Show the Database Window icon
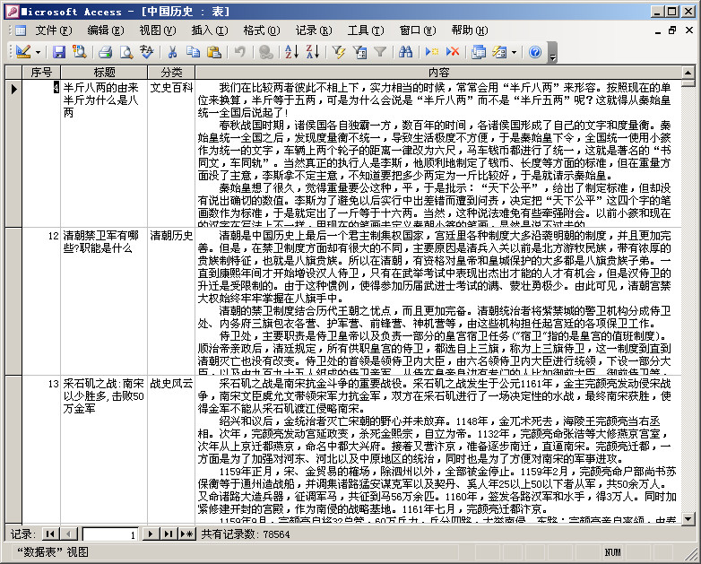 click(479, 52)
